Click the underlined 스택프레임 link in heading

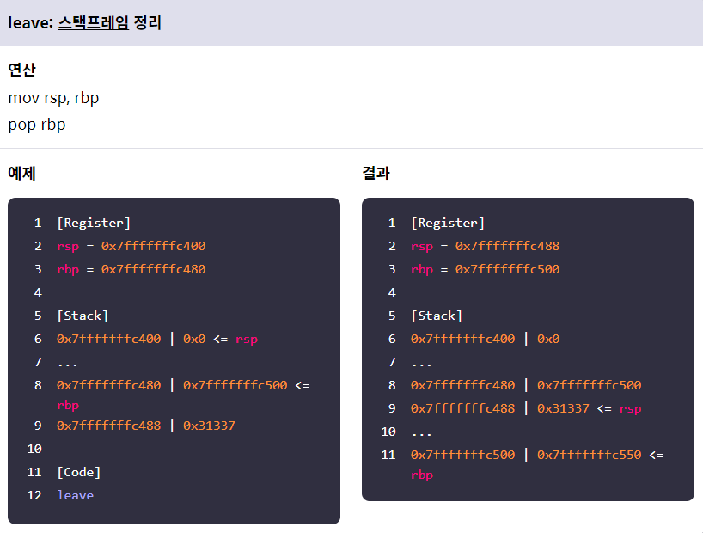94,22
